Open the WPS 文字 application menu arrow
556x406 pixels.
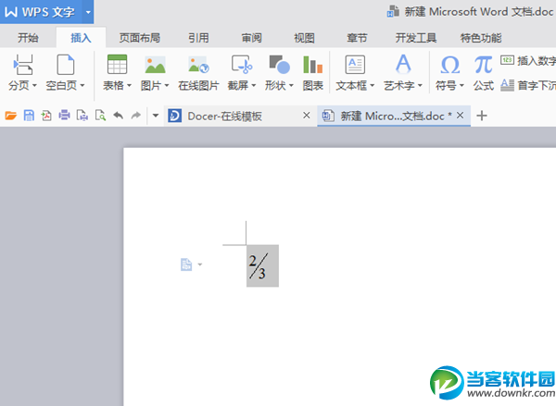(x=88, y=12)
